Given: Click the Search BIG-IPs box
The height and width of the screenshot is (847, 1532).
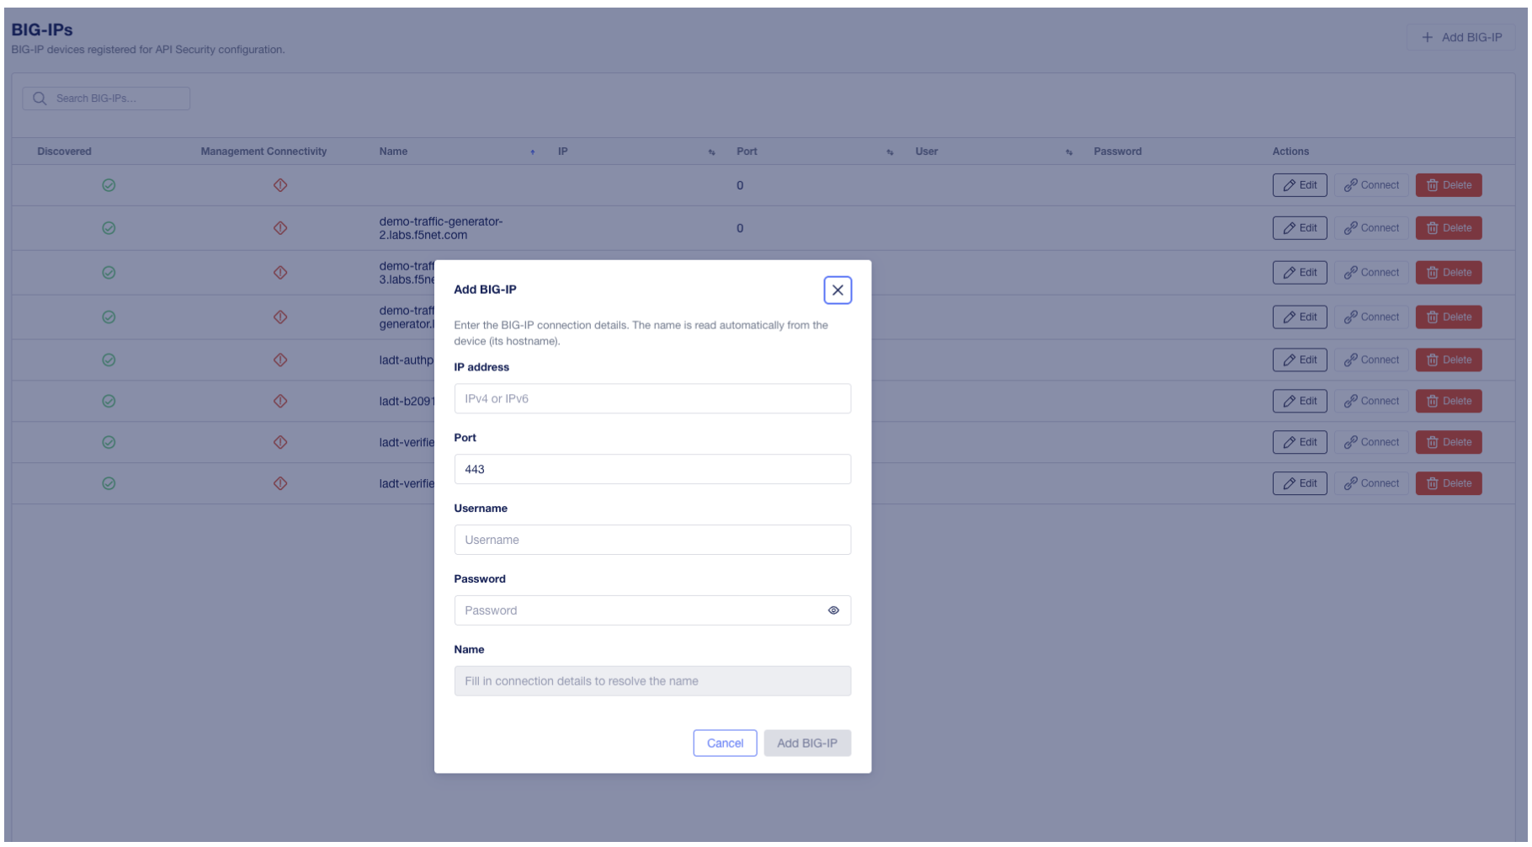Looking at the screenshot, I should tap(106, 99).
